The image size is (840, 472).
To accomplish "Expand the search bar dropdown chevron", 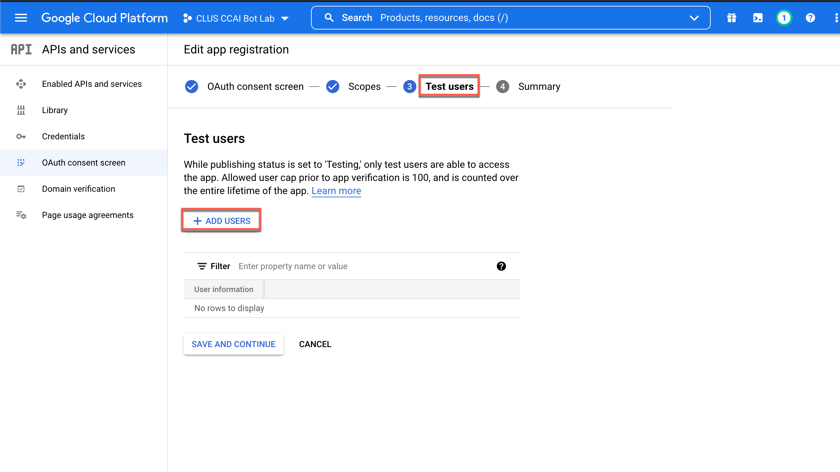I will point(694,18).
